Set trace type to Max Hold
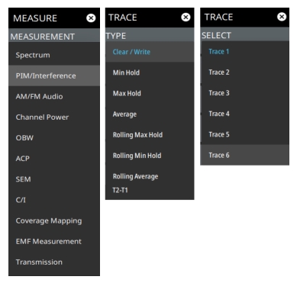 coord(150,93)
